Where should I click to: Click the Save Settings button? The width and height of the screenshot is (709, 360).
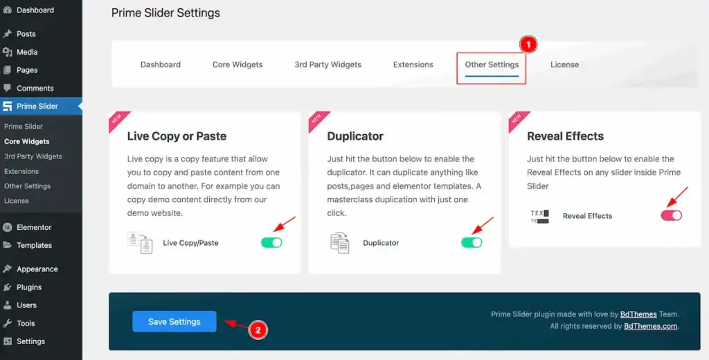174,321
